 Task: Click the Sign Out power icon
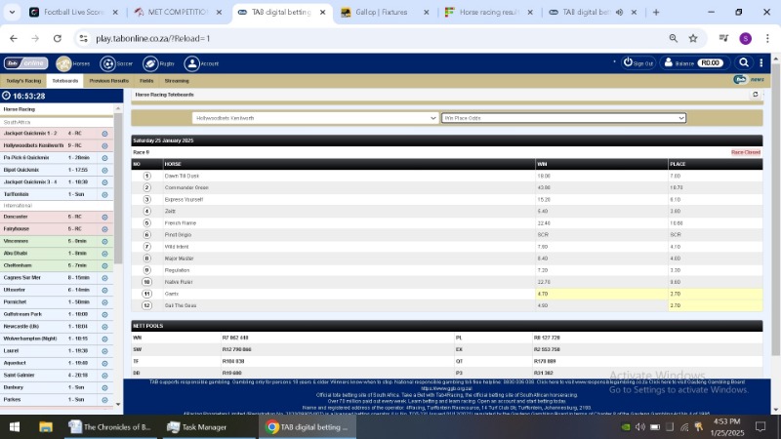click(629, 62)
